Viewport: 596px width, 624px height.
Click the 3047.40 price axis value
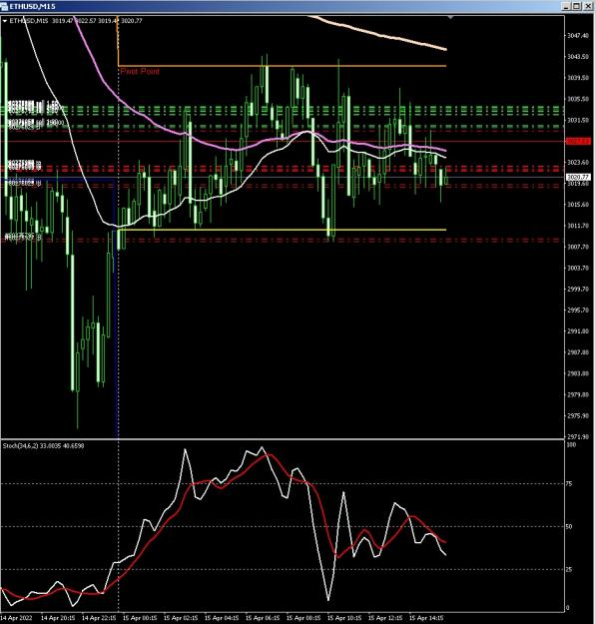578,36
